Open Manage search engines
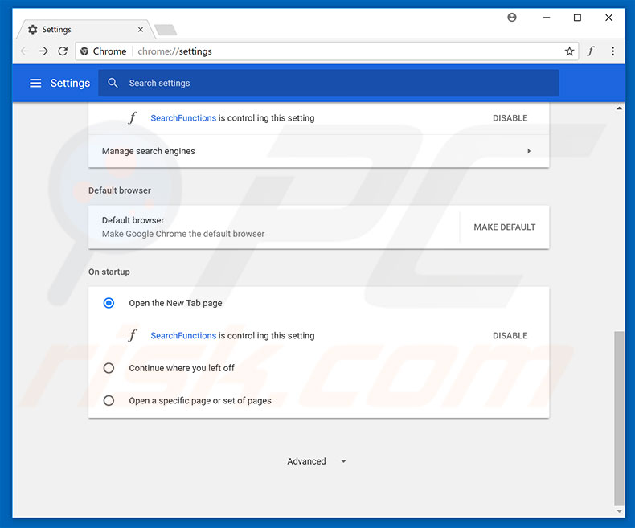The image size is (635, 528). (x=319, y=151)
